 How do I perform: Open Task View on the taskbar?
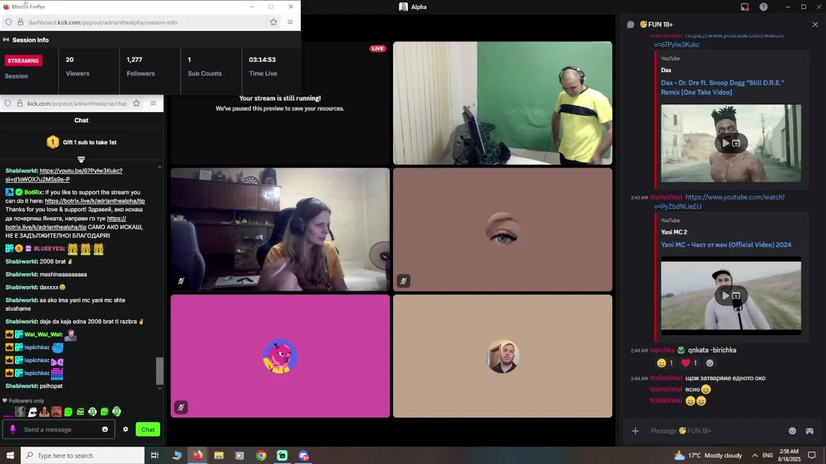(x=155, y=456)
